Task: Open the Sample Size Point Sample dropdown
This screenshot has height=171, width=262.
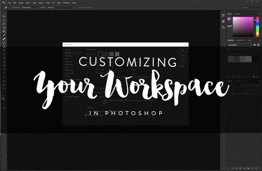Action: pyautogui.click(x=30, y=8)
